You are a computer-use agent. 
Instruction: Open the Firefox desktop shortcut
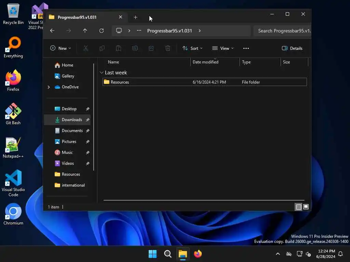13,81
